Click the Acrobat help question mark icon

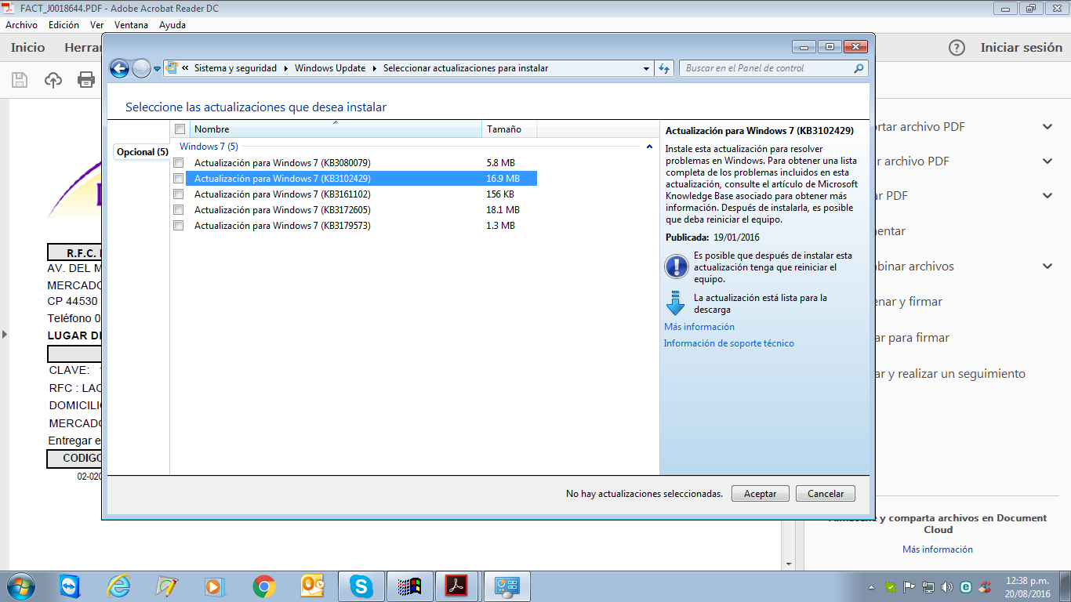pyautogui.click(x=957, y=48)
